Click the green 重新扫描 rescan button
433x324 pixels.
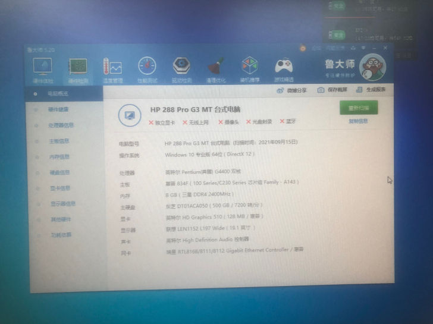359,108
